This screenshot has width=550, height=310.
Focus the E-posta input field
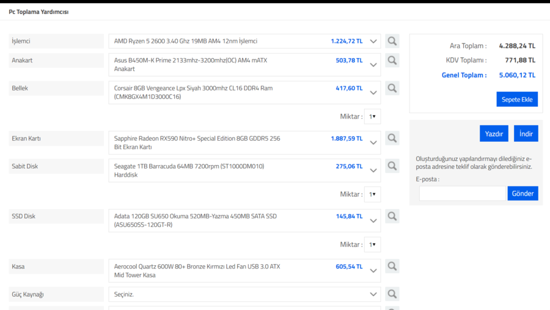tap(463, 193)
